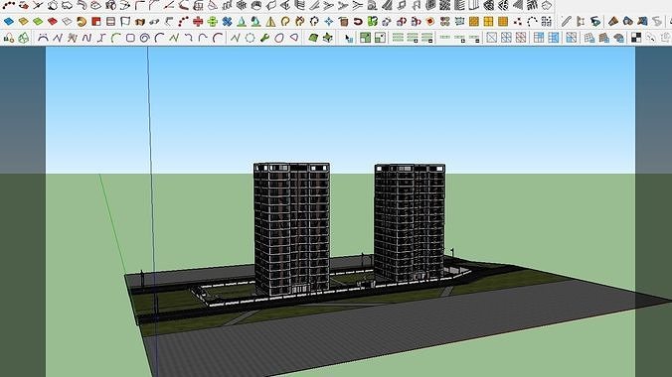The image size is (672, 377).
Task: Click the brown bucket icon
Action: click(343, 22)
